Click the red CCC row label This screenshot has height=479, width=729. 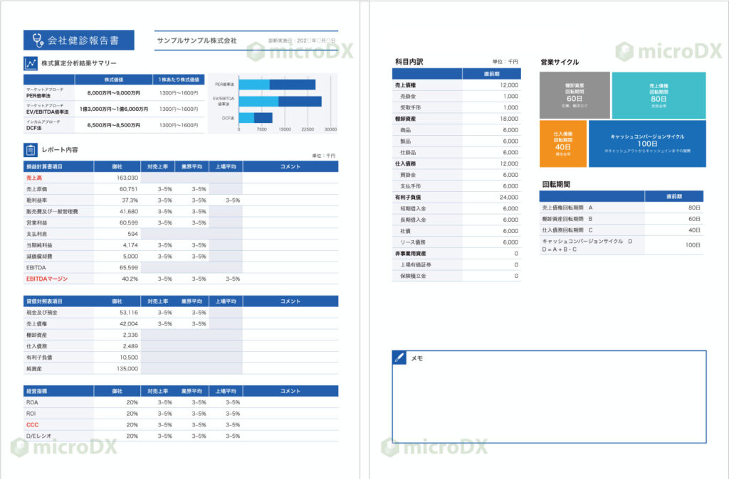[32, 424]
